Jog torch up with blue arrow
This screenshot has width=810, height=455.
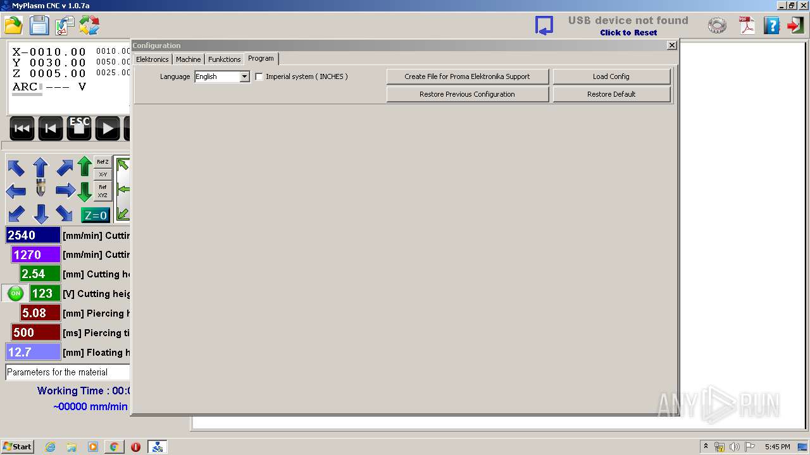(40, 167)
